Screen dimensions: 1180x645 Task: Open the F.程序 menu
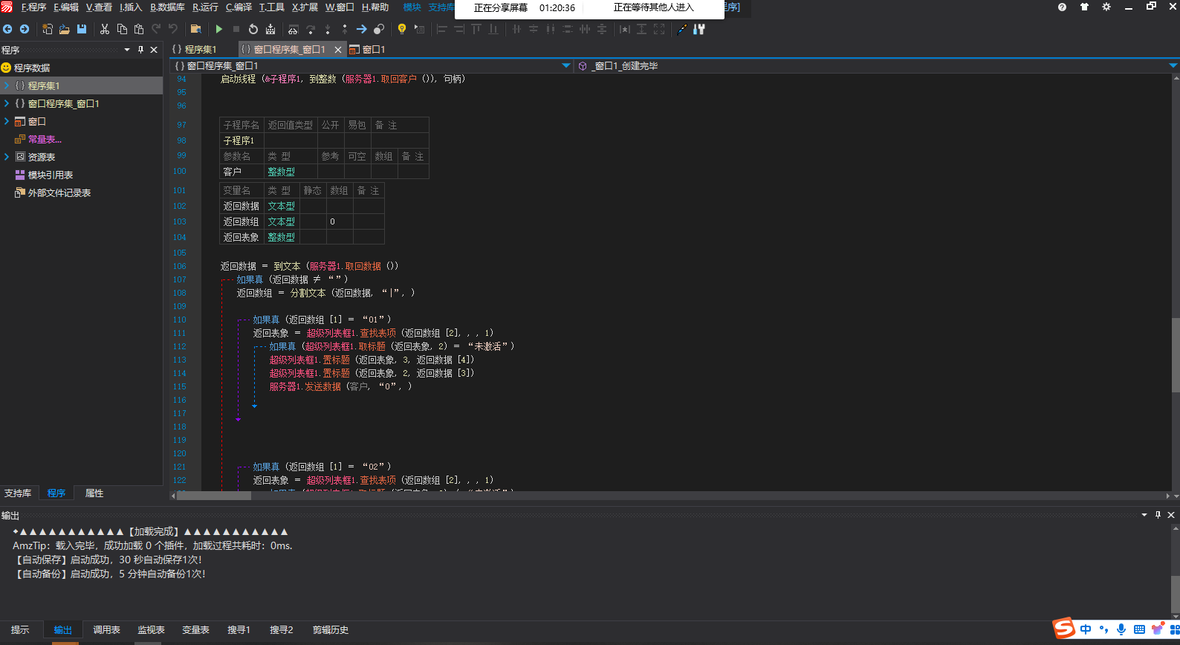point(33,7)
